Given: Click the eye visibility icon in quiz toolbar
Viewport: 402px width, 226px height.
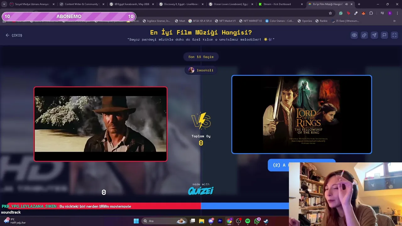Looking at the screenshot, I should click(x=354, y=35).
